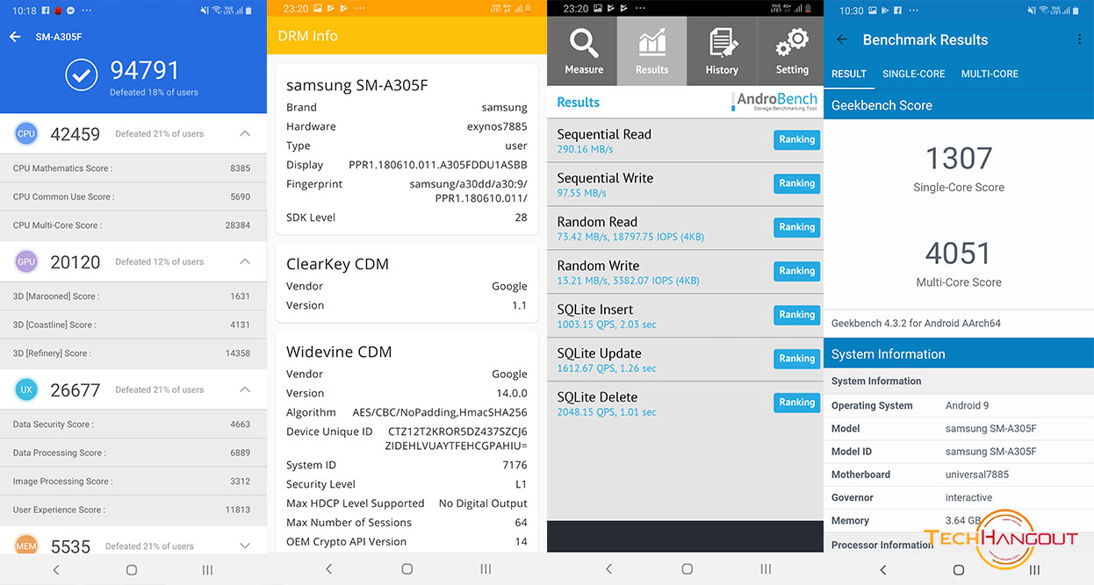Tap Ranking button for Sequential Read
This screenshot has height=585, width=1094.
[797, 139]
